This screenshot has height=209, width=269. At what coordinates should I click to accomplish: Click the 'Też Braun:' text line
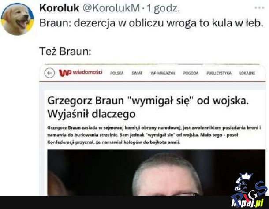(x=65, y=52)
